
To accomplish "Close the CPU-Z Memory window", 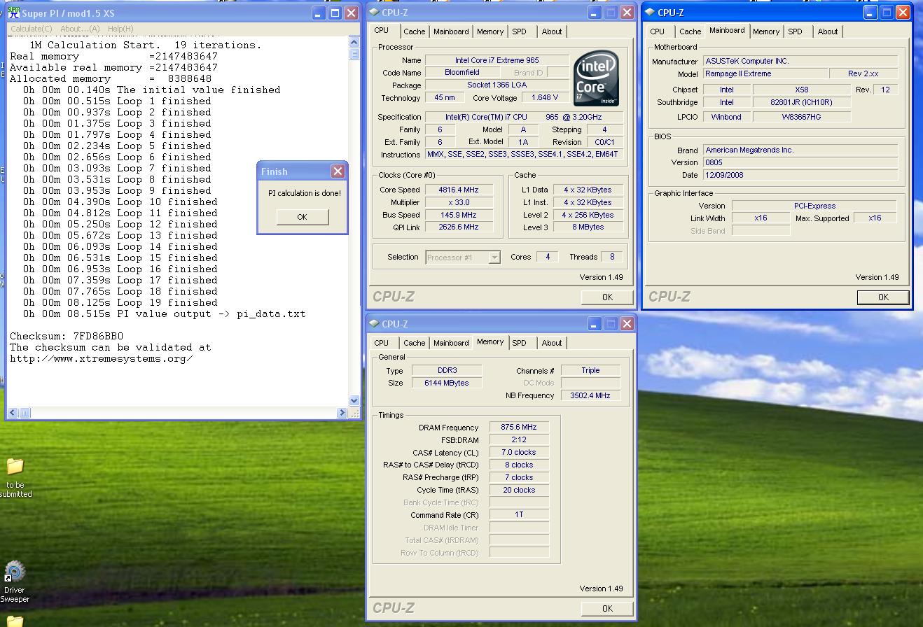I will pos(627,324).
